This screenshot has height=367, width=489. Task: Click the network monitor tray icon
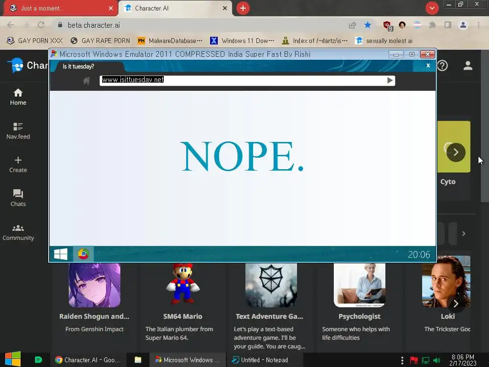coord(425,360)
